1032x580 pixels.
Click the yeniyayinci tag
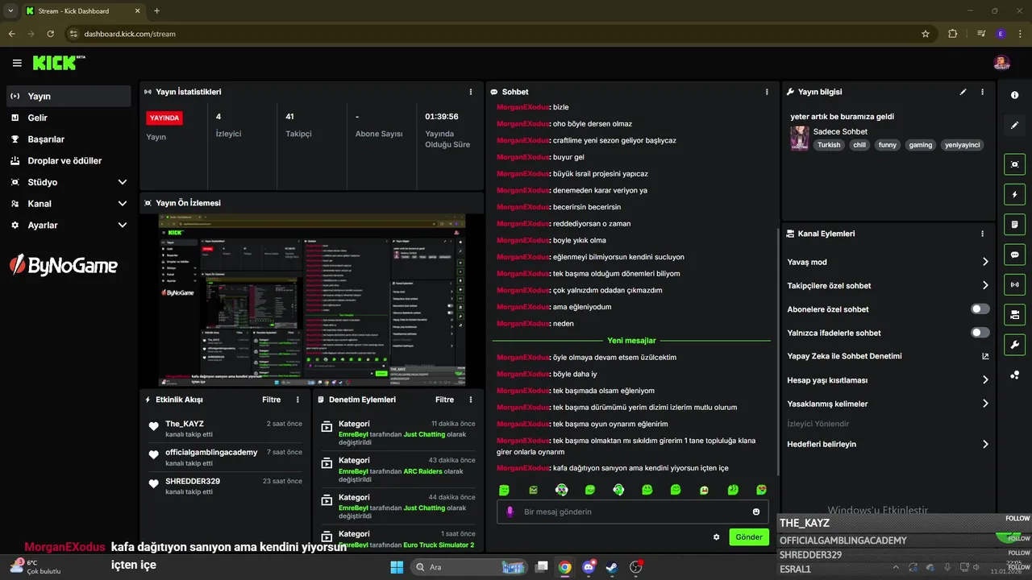click(x=962, y=145)
